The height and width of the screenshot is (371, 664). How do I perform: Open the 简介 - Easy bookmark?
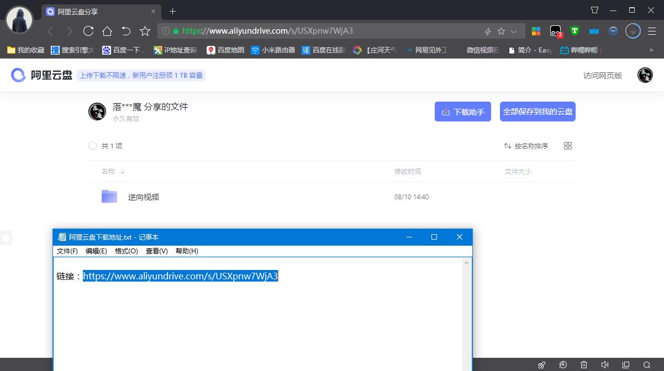click(x=530, y=50)
